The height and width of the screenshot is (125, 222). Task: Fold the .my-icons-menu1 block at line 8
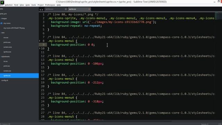pos(40,41)
